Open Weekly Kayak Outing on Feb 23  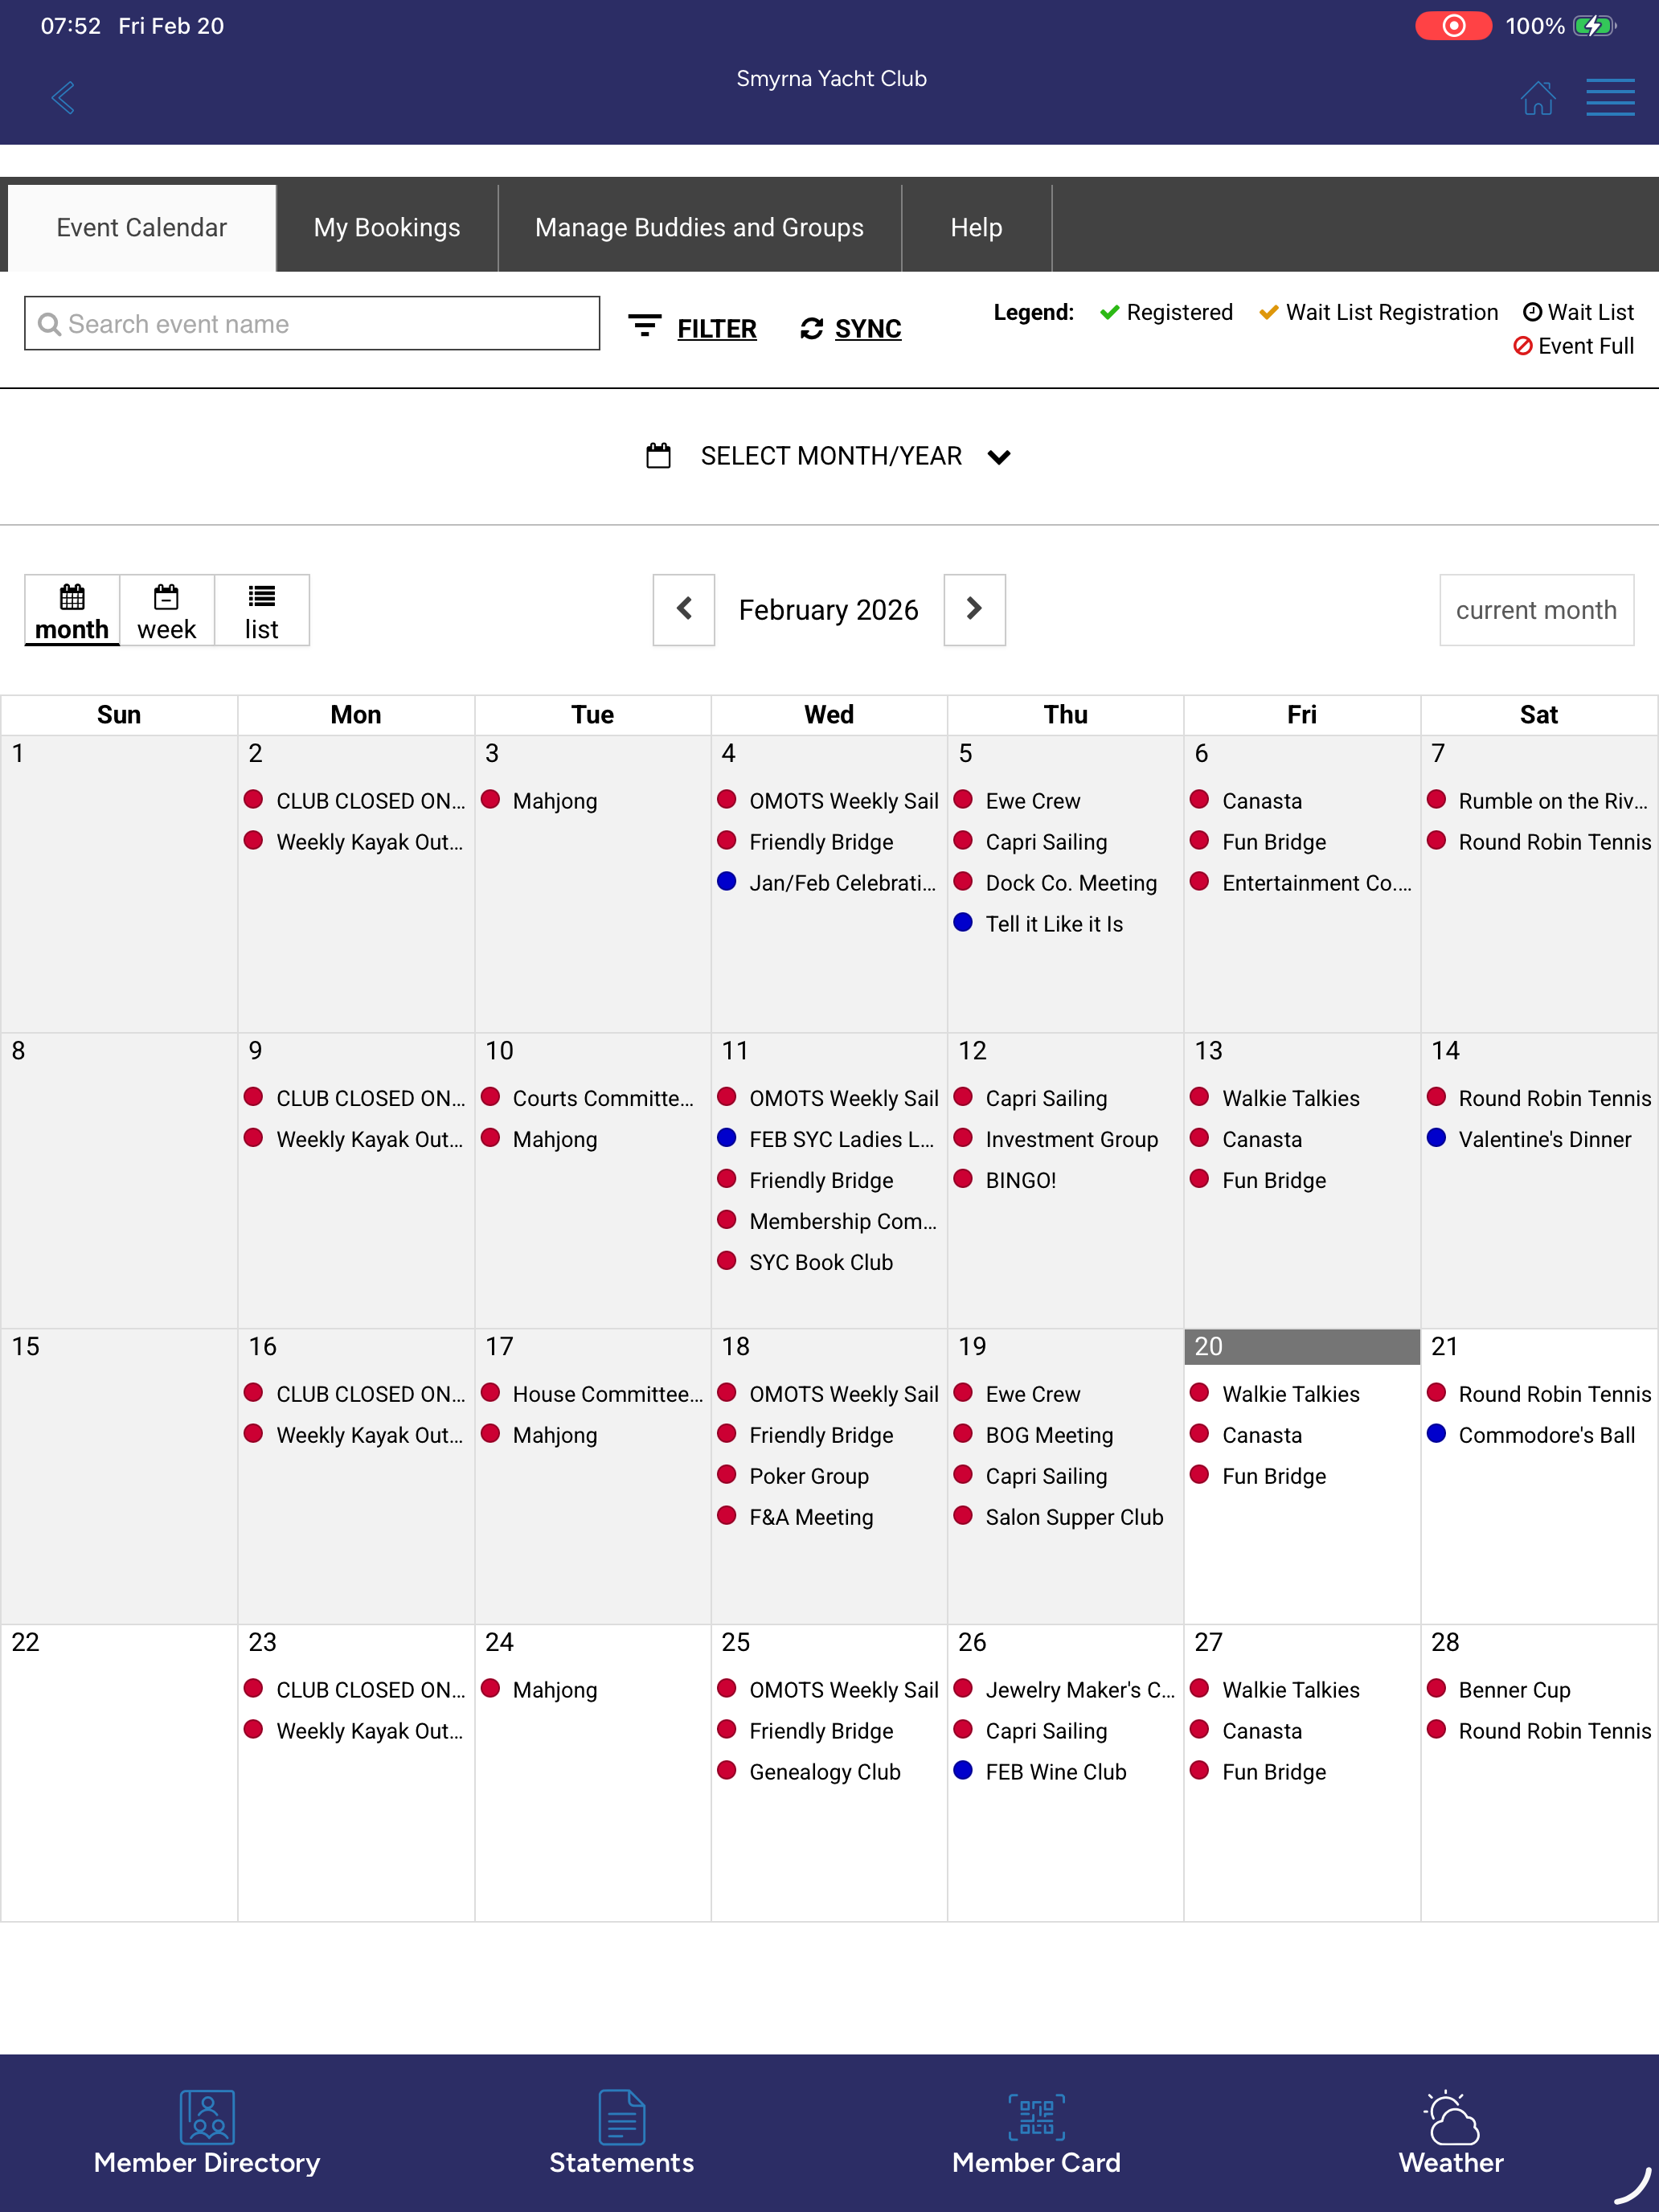[x=370, y=1731]
